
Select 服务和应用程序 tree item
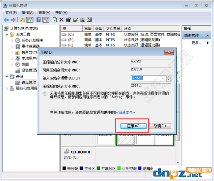click(x=26, y=89)
